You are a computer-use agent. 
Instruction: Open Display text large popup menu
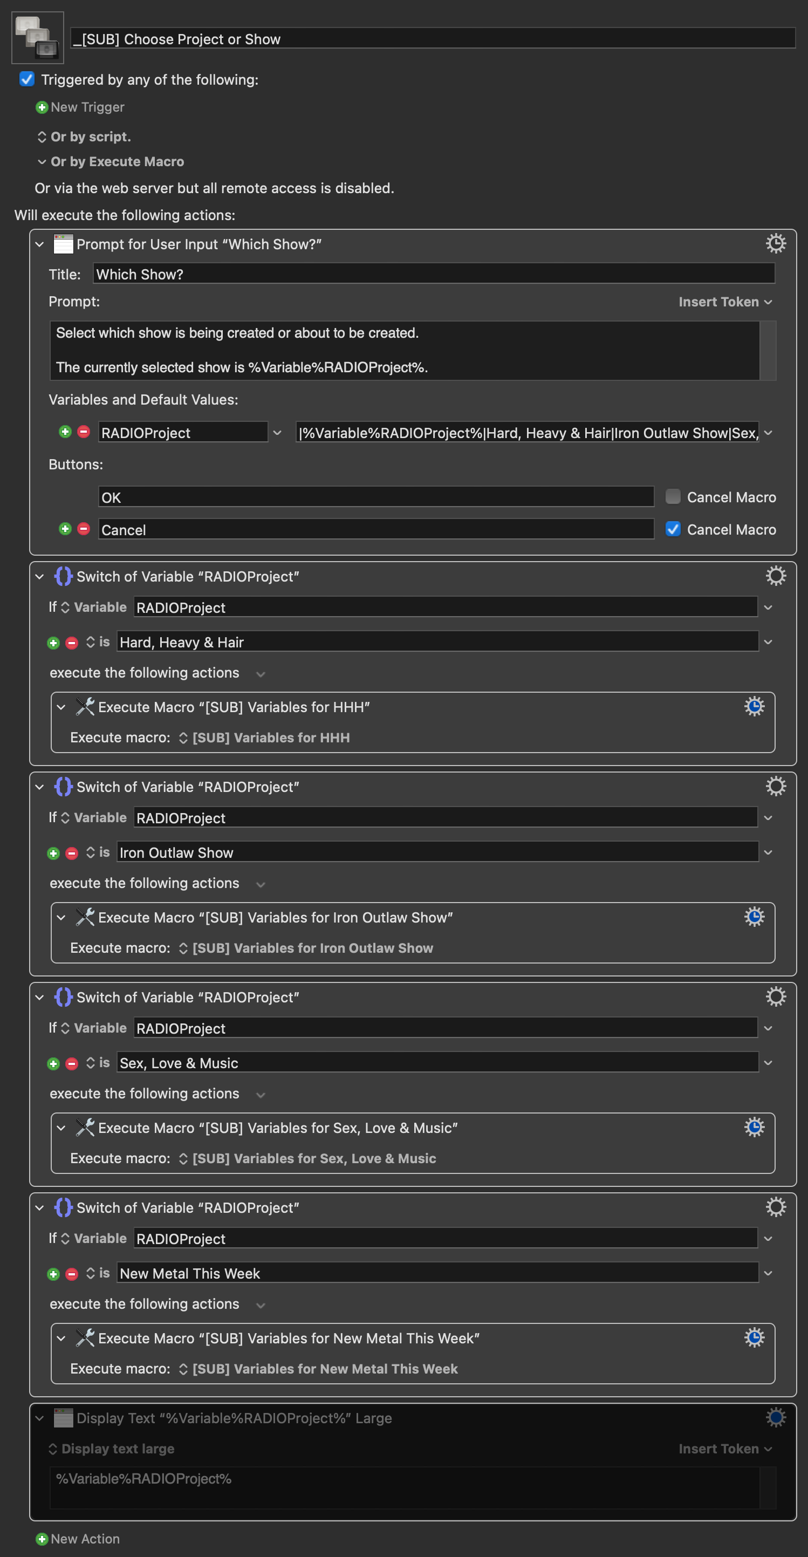(111, 1448)
